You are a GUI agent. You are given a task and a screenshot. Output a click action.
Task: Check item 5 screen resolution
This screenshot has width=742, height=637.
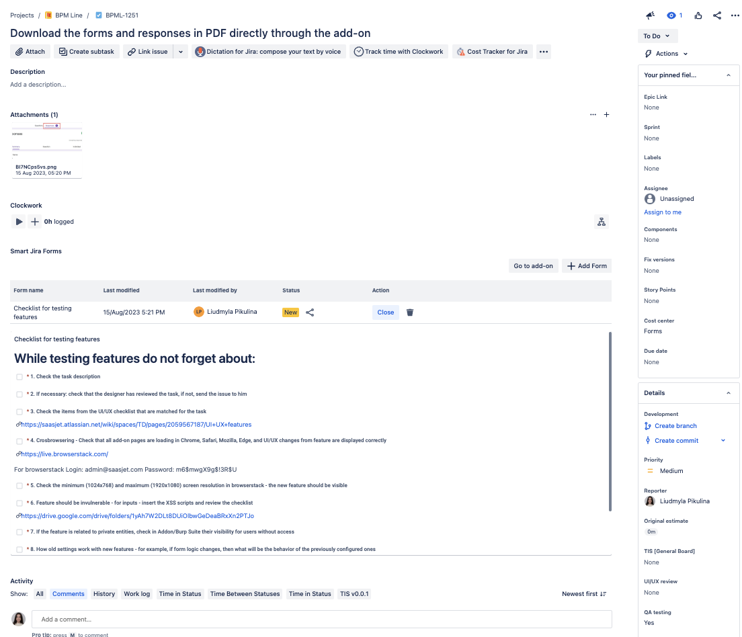[19, 486]
